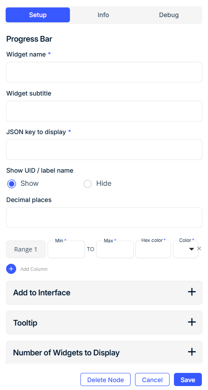Screen dimensions: 208x390
Task: Switch to the Info tab
Action: [103, 15]
